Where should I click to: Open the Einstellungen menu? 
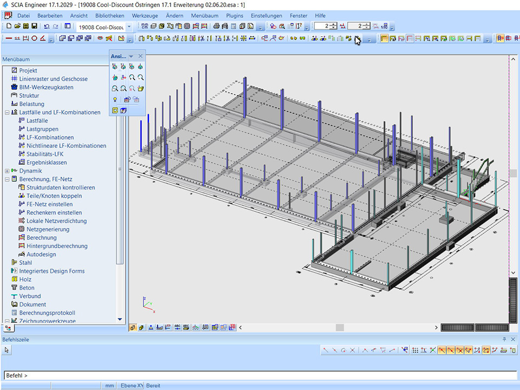(x=266, y=16)
